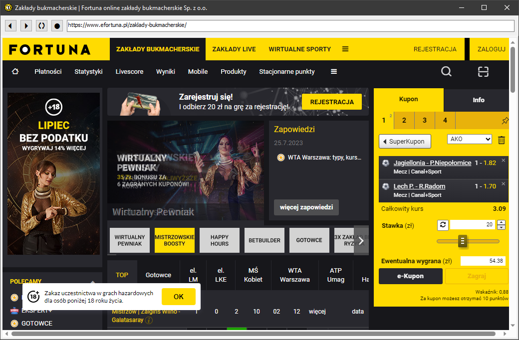Click the home icon in navigation bar
Screen dimensions: 519x340
pos(15,72)
